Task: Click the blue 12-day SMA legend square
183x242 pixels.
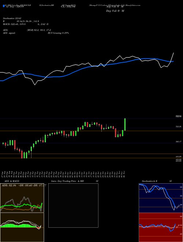Action: coord(4,6)
